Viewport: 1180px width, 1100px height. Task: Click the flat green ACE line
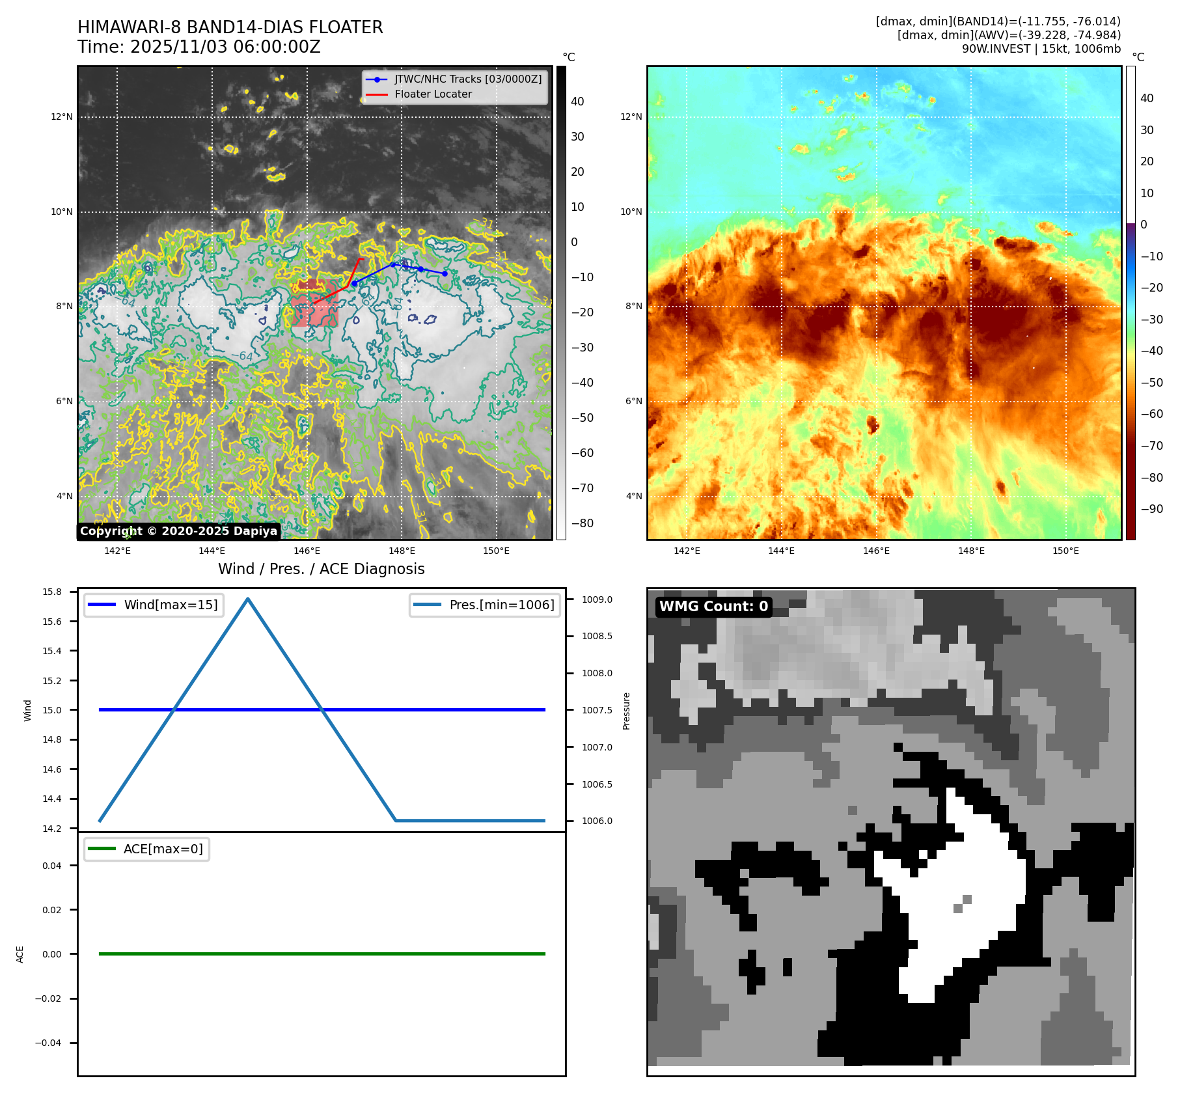click(x=322, y=954)
